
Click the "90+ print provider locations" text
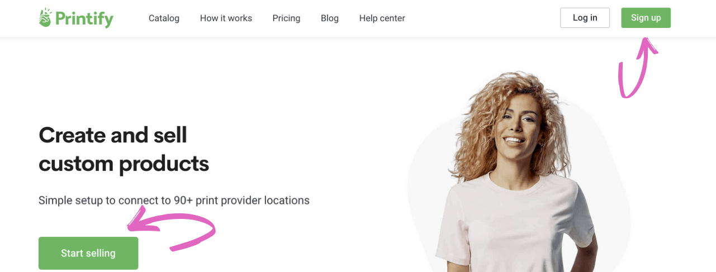pyautogui.click(x=241, y=200)
